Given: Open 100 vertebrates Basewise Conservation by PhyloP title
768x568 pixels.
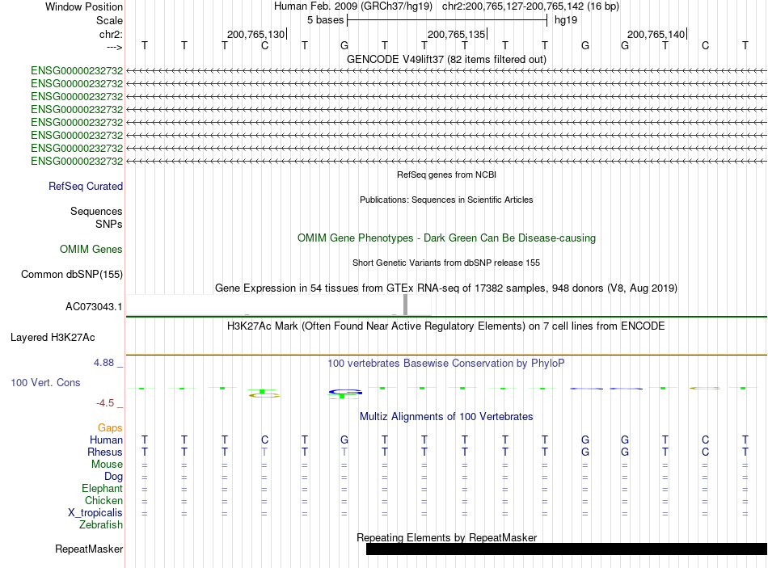Looking at the screenshot, I should coord(446,364).
